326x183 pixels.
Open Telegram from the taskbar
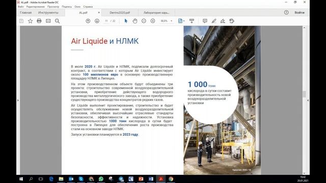point(121,179)
